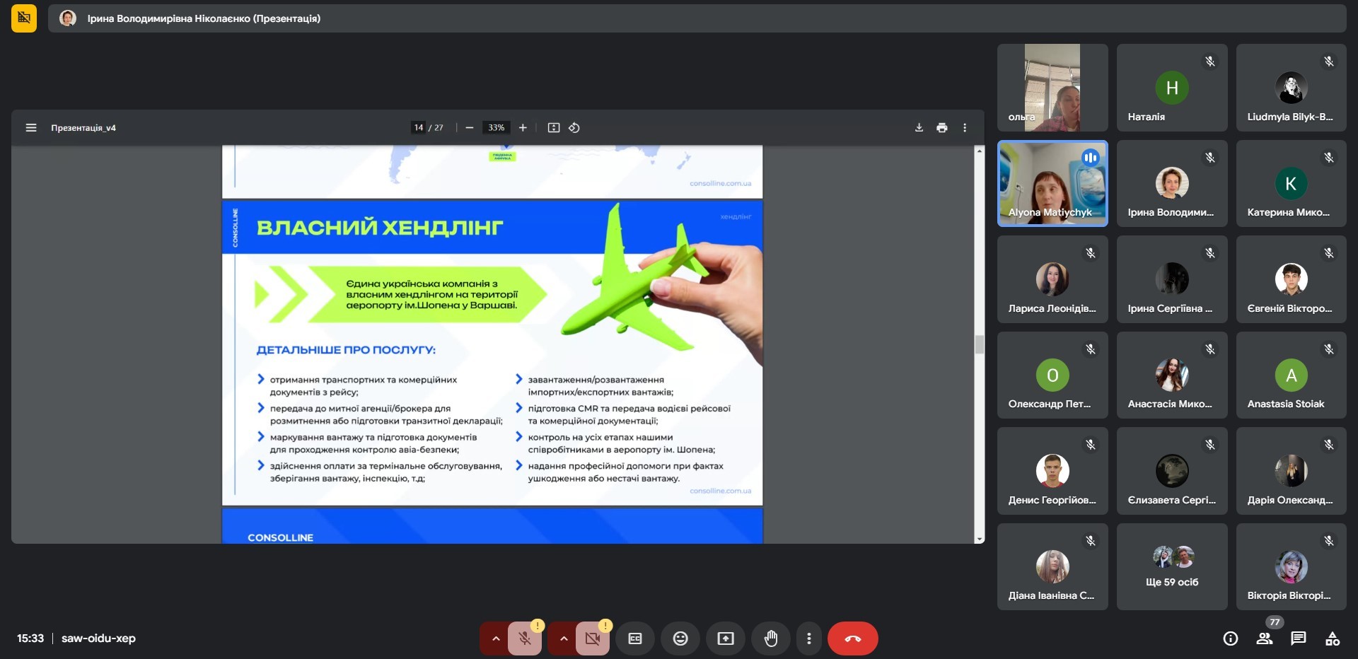
Task: Click the scrollbar down arrow
Action: tap(980, 539)
